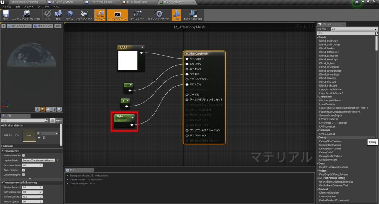Viewport: 379px width, 204px height.
Task: Open ウィンドウ menu
Action: (43, 7)
